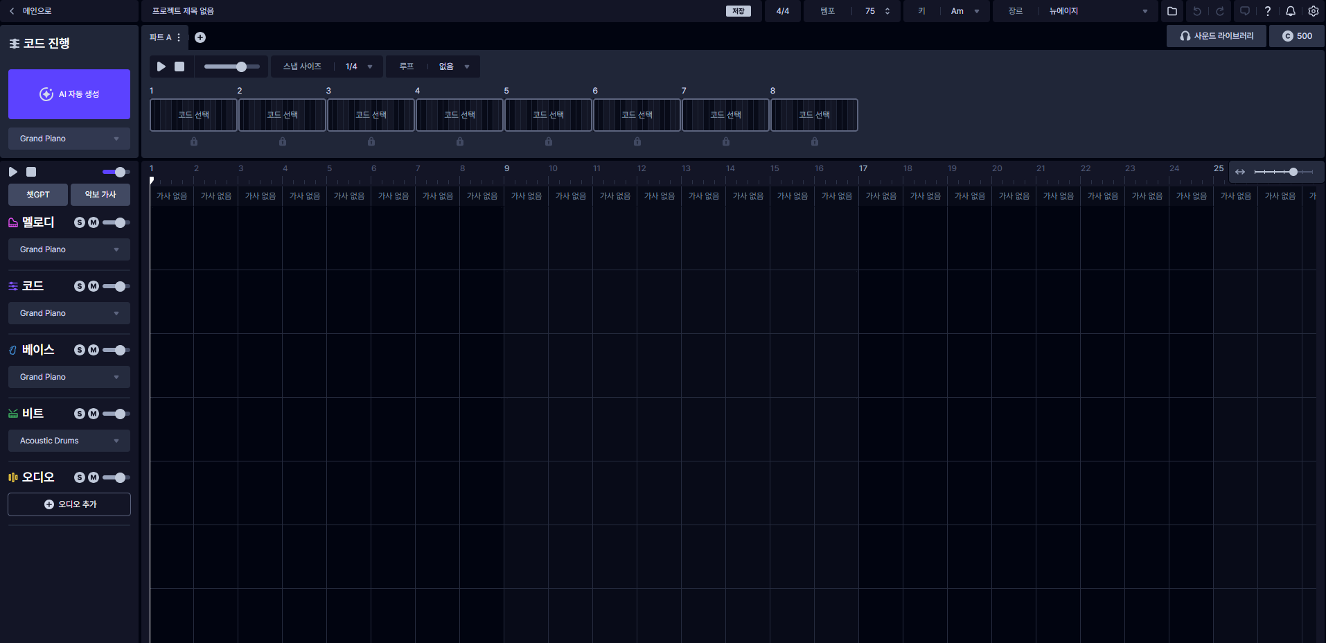Image resolution: width=1326 pixels, height=643 pixels.
Task: Click the AI 자동 생성 button
Action: (69, 94)
